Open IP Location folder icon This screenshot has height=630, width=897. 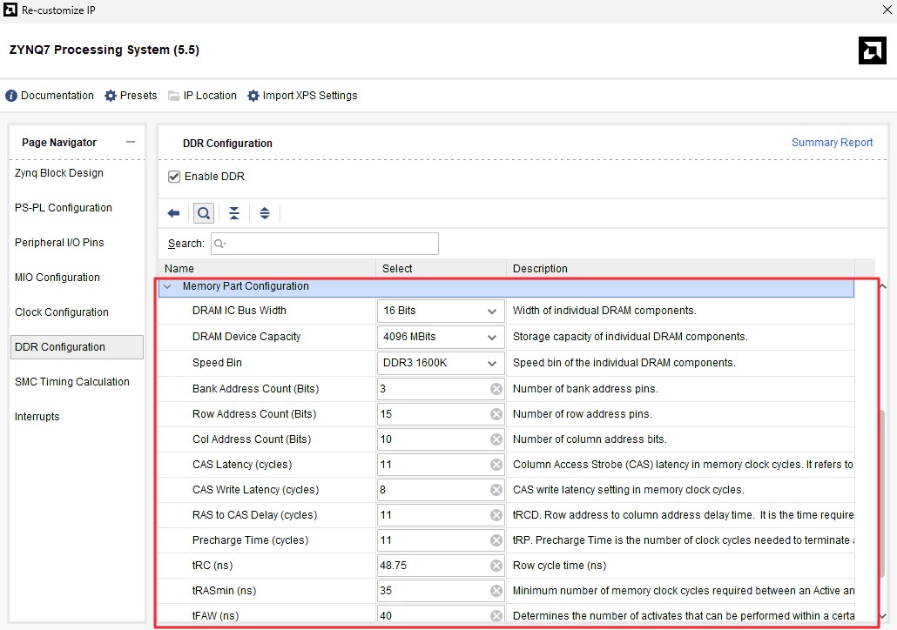[173, 96]
